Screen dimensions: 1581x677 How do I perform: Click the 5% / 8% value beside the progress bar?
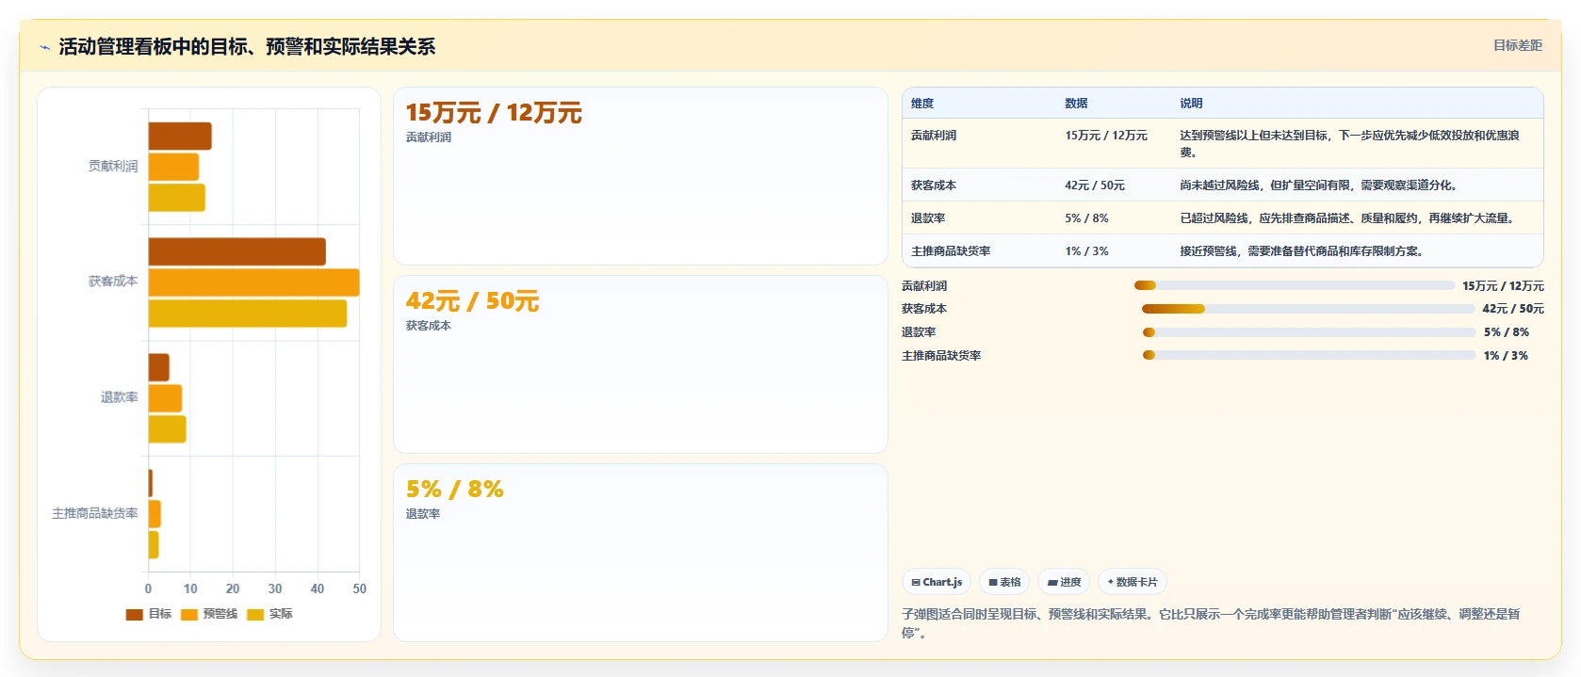(1507, 332)
